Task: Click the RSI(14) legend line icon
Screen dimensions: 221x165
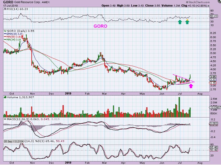Action: pos(5,9)
